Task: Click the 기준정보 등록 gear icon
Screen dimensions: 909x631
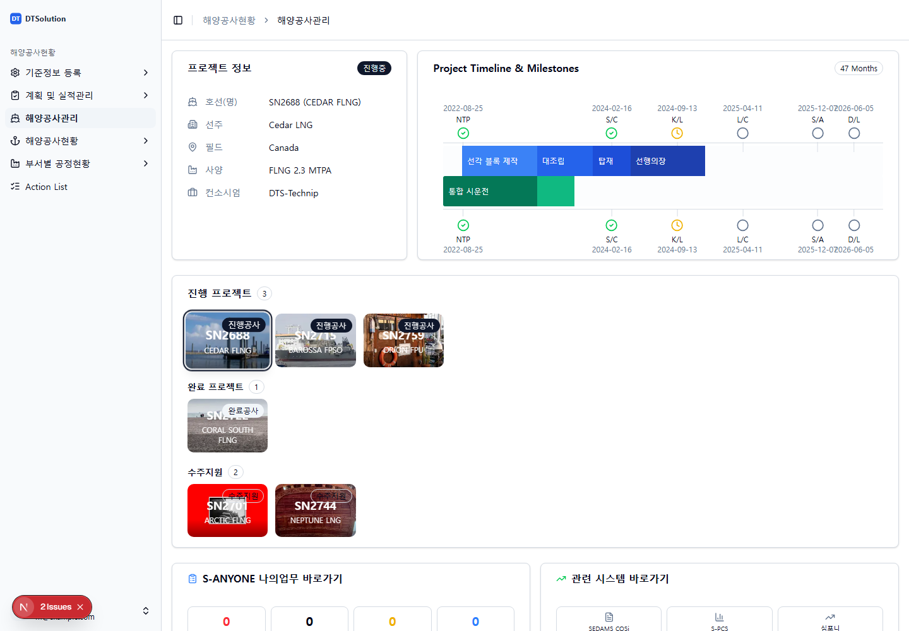Action: pos(15,73)
